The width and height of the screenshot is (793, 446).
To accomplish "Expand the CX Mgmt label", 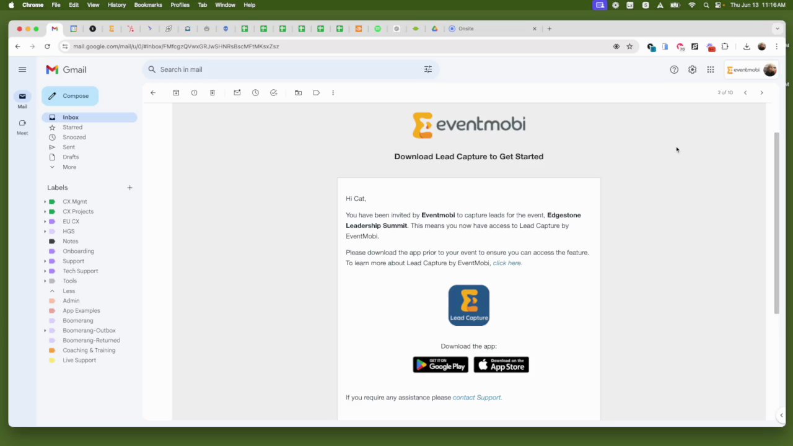I will (45, 202).
